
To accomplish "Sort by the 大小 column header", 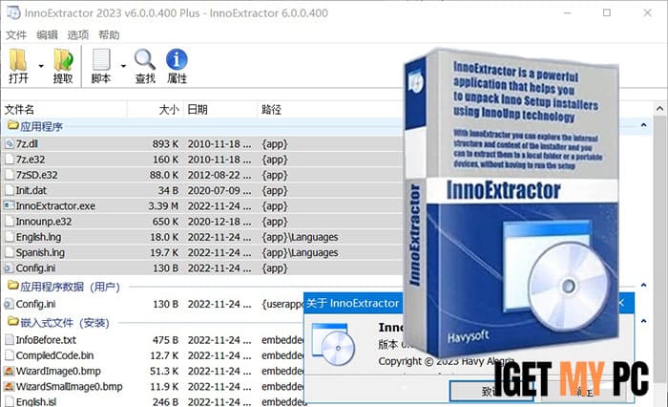I will coord(155,110).
